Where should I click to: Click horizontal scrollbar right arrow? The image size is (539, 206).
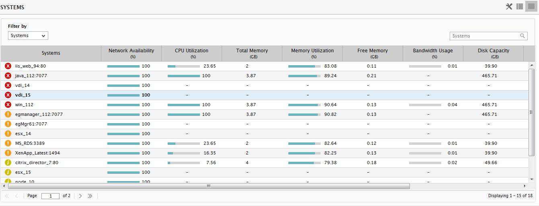click(525, 186)
